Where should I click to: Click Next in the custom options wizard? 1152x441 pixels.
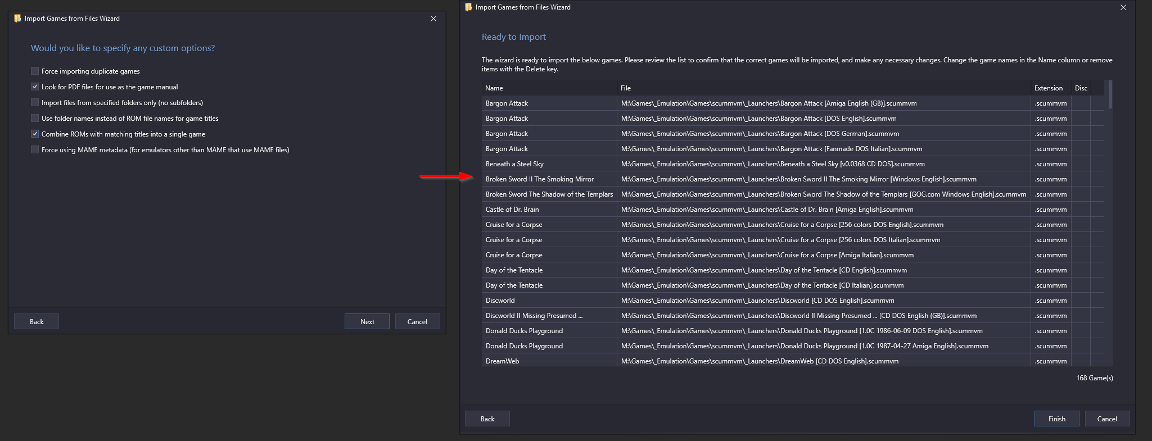pos(367,321)
